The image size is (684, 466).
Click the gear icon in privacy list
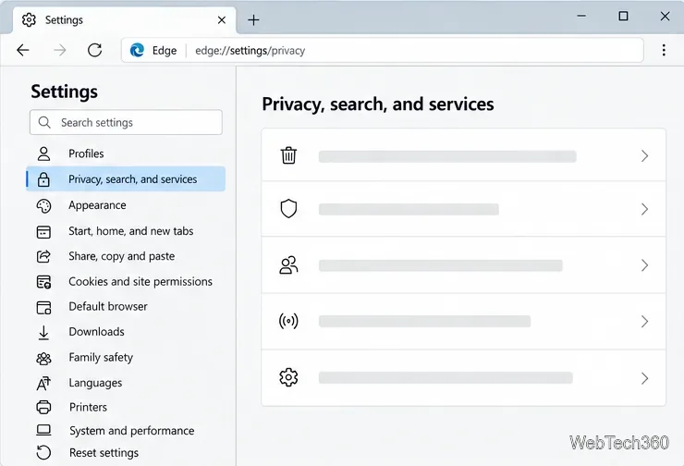coord(288,377)
